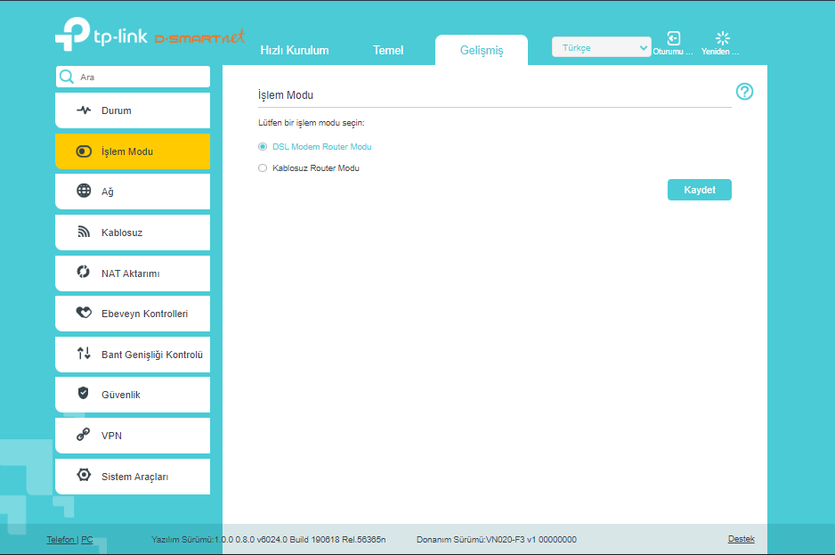Click the Ebeveyn Kontrolleri heart icon
The height and width of the screenshot is (555, 835).
coord(84,313)
